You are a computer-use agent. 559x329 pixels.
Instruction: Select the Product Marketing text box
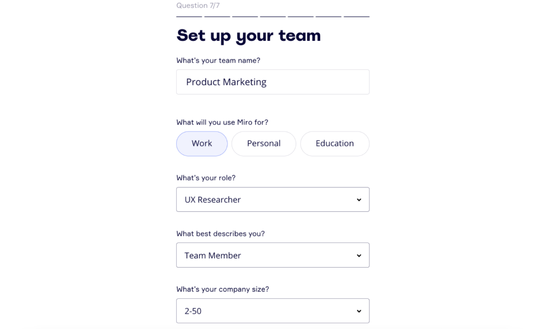[273, 82]
